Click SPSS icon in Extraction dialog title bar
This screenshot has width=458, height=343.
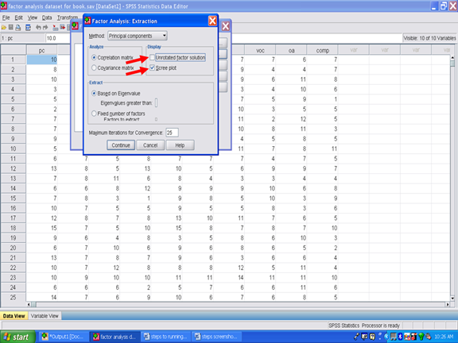tap(87, 21)
